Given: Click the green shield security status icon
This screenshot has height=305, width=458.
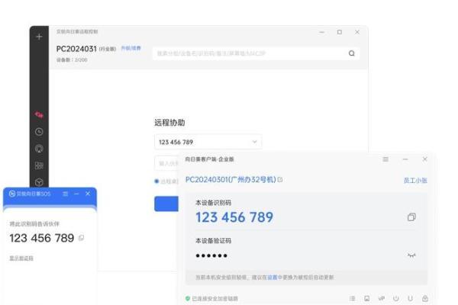Looking at the screenshot, I should (188, 298).
